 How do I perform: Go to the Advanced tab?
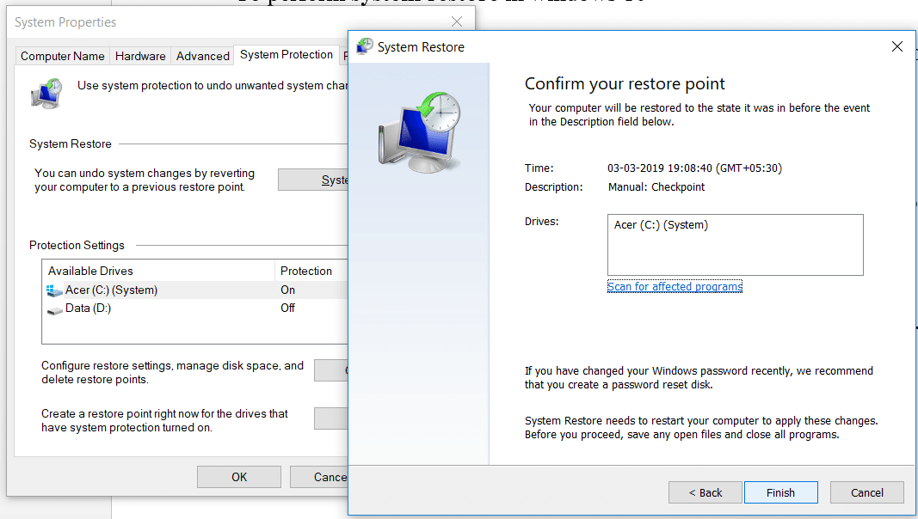coord(202,56)
